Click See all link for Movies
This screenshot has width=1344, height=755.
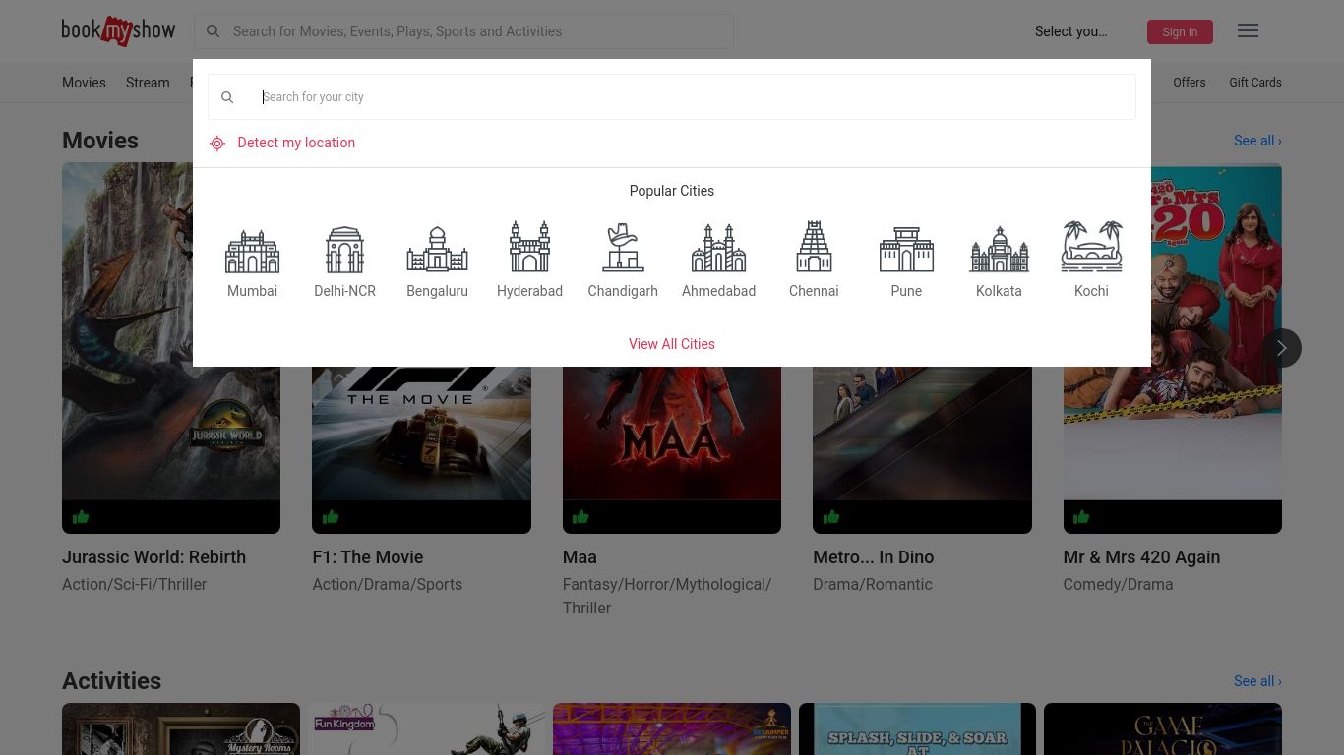pyautogui.click(x=1257, y=141)
